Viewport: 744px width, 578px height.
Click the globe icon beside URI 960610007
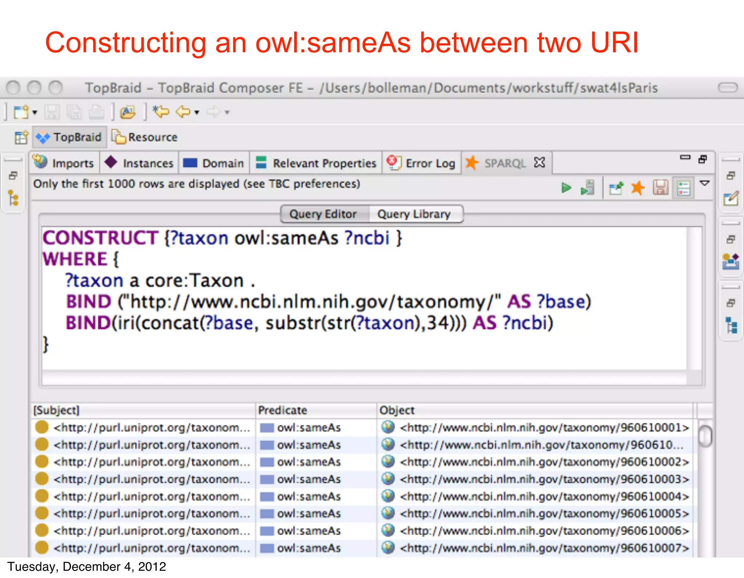point(388,548)
